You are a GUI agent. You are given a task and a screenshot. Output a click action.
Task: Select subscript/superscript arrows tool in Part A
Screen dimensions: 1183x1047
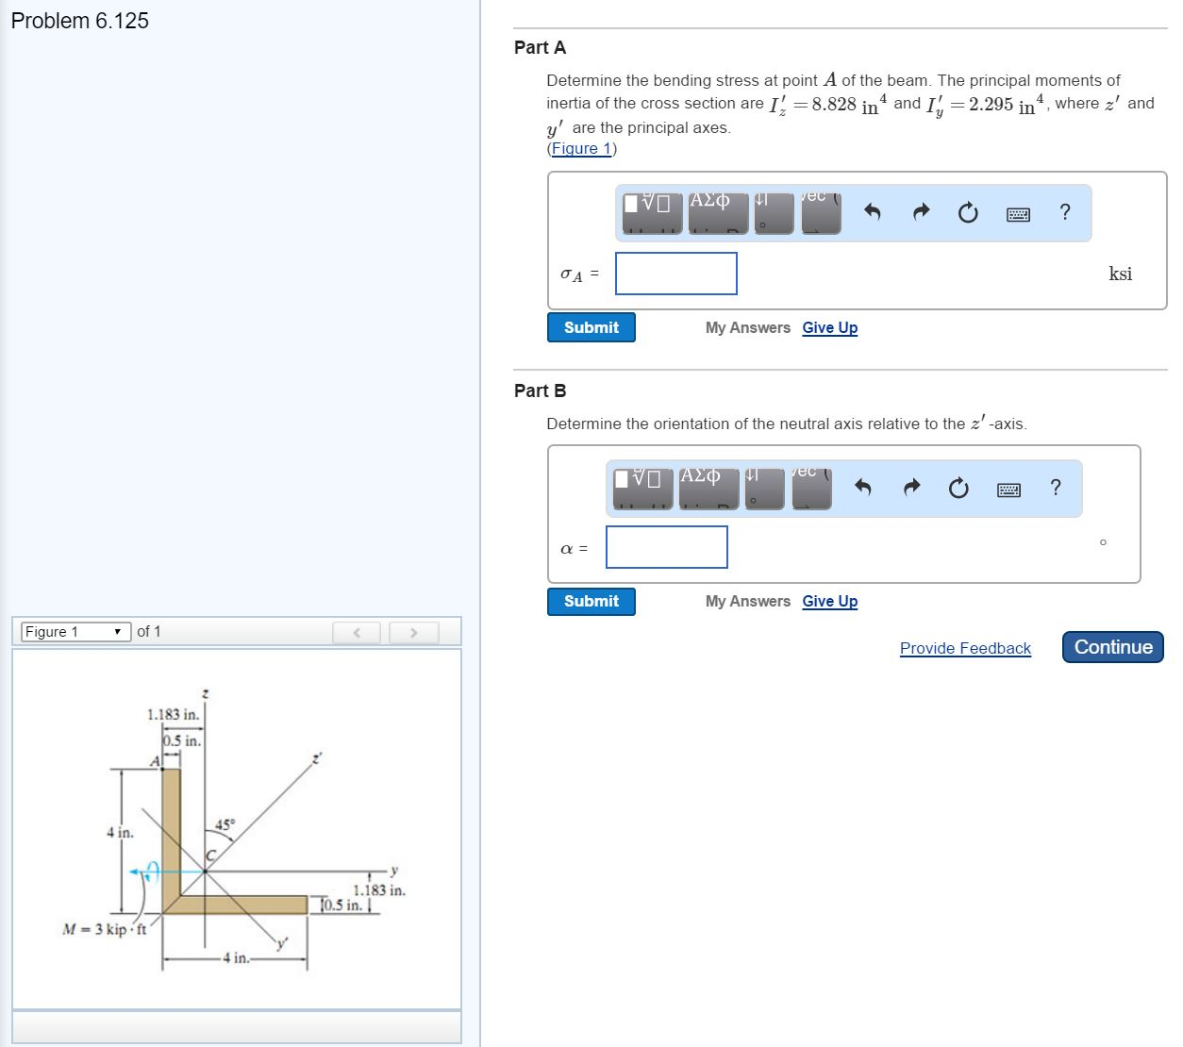pyautogui.click(x=774, y=212)
